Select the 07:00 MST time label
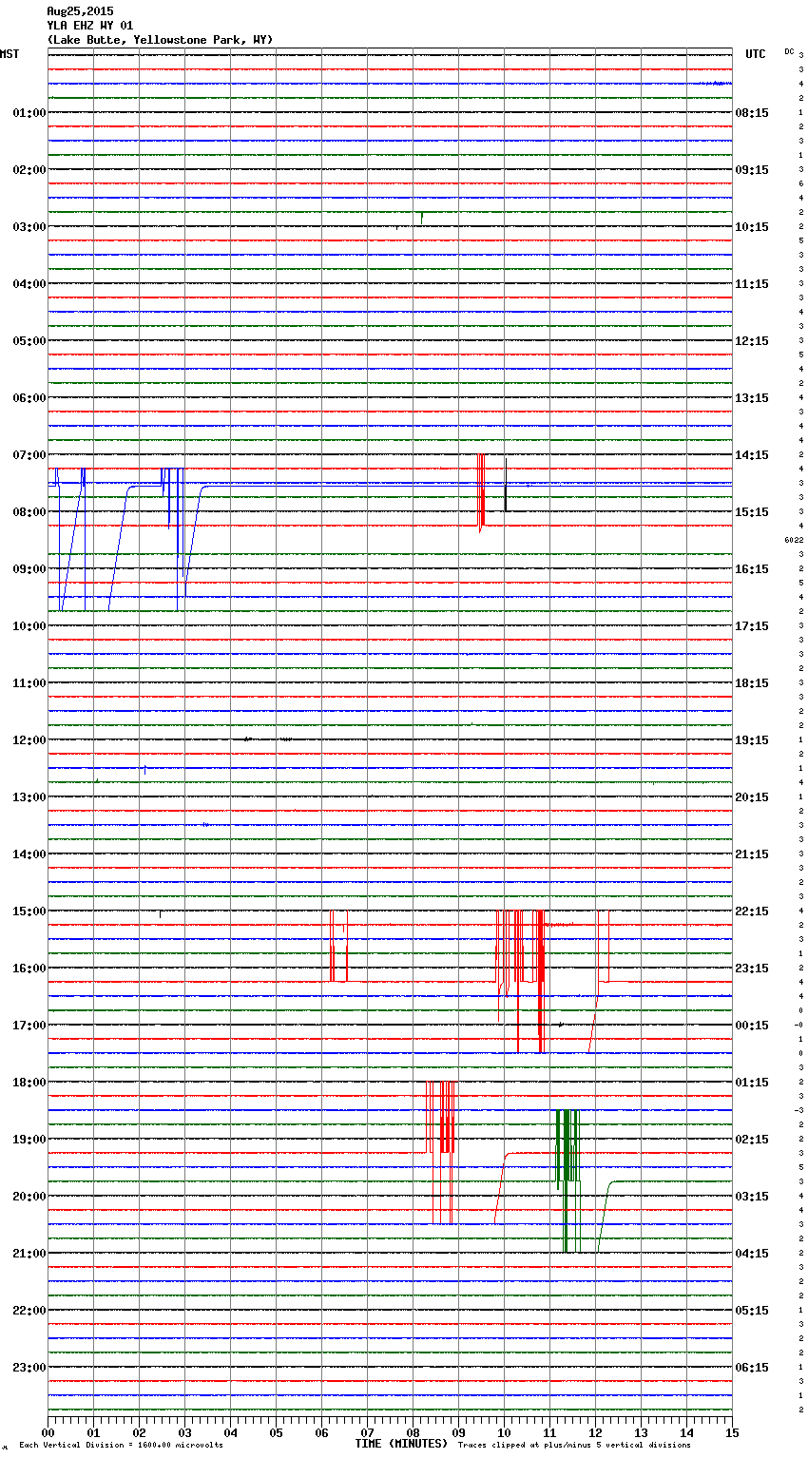Screen dimensions: 808x1458 pos(29,454)
